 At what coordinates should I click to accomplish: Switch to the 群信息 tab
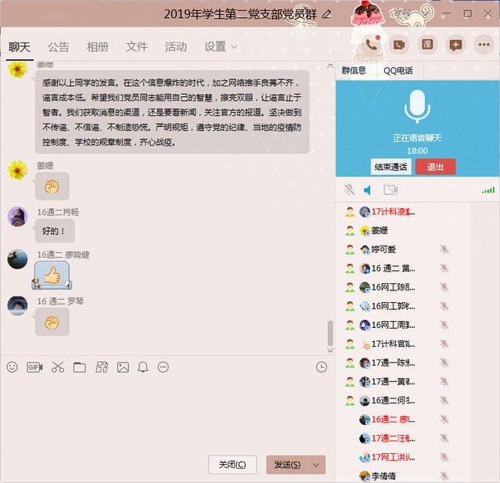tap(353, 70)
